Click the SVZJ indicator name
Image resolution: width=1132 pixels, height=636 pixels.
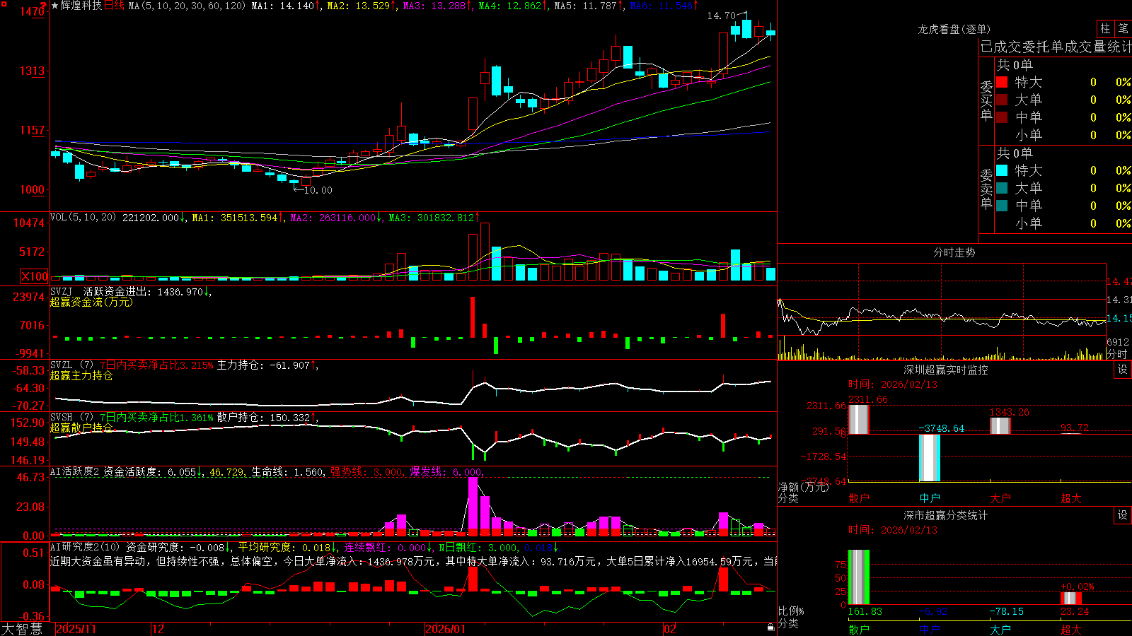(62, 291)
